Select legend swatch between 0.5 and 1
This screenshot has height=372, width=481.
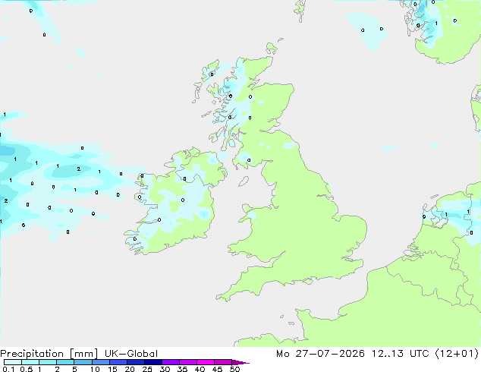click(30, 362)
